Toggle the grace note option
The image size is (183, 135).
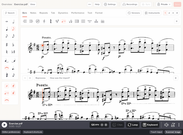coord(13,75)
